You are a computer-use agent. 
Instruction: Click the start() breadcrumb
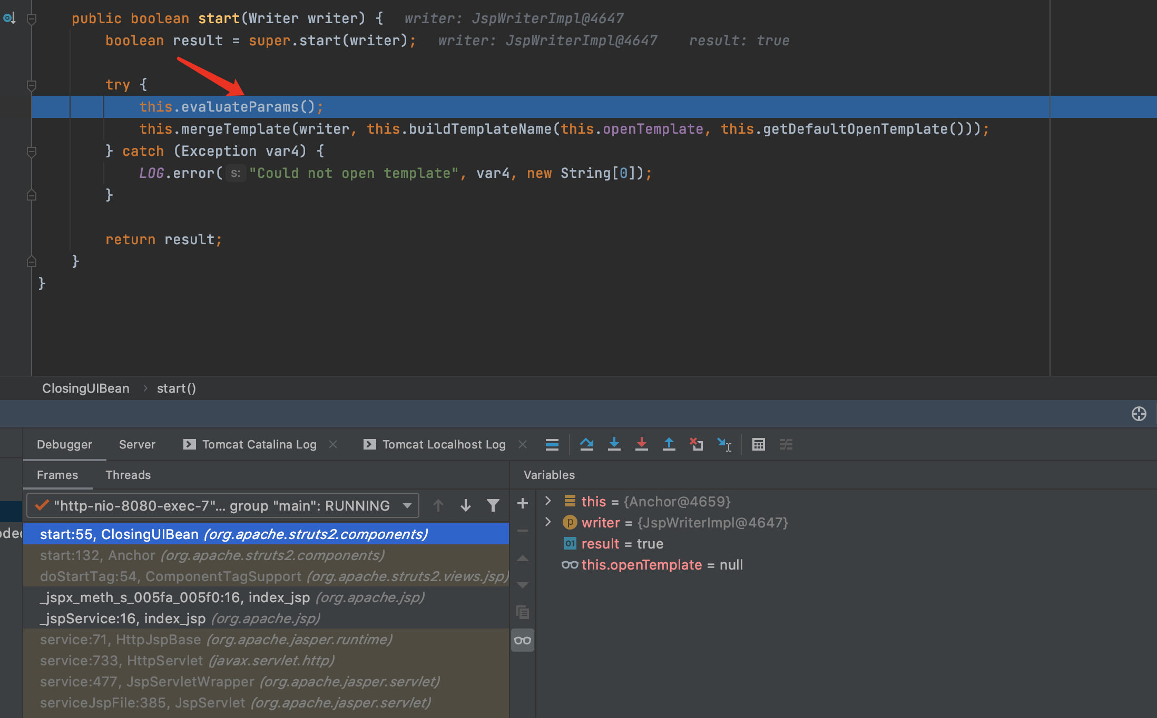tap(177, 388)
